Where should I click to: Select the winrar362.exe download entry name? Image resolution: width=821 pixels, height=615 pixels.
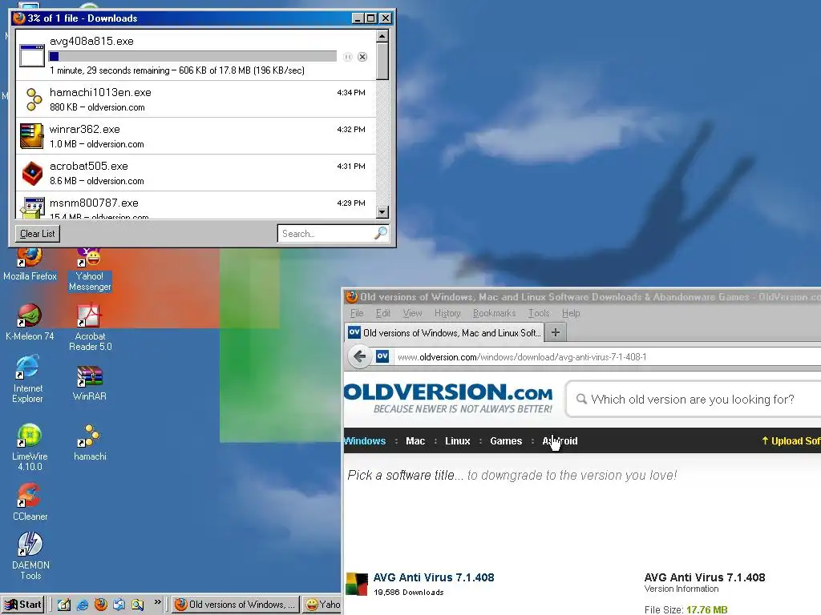point(84,129)
